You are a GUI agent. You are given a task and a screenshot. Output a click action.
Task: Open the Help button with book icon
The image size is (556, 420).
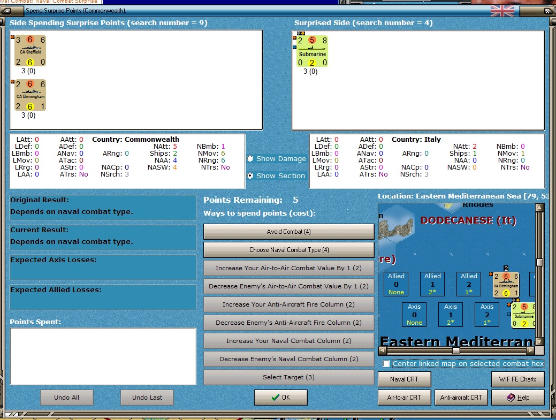point(517,398)
